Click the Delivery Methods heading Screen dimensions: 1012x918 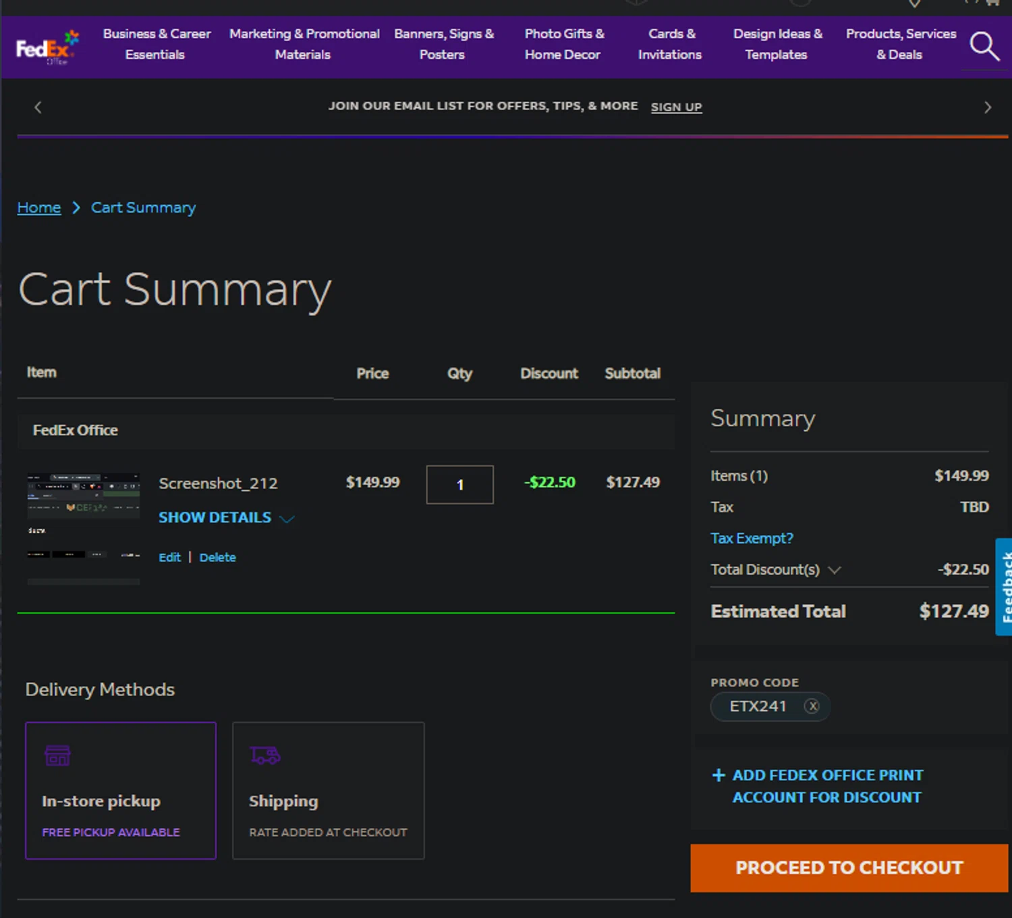(100, 689)
